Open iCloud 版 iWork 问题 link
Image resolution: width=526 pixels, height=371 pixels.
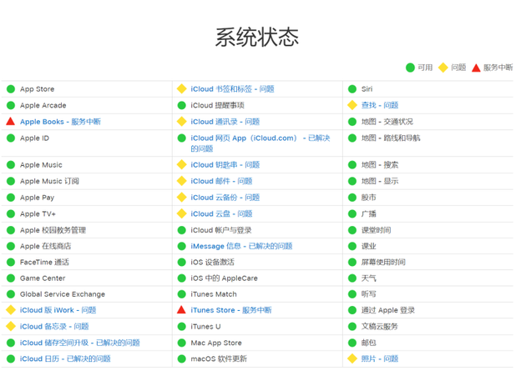(x=58, y=310)
